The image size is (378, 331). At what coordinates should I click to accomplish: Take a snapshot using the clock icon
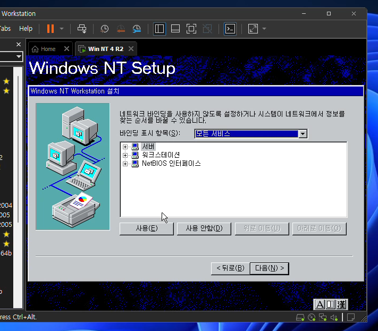pyautogui.click(x=104, y=29)
